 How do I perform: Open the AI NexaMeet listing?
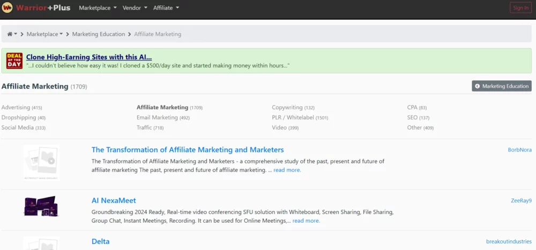(x=114, y=200)
